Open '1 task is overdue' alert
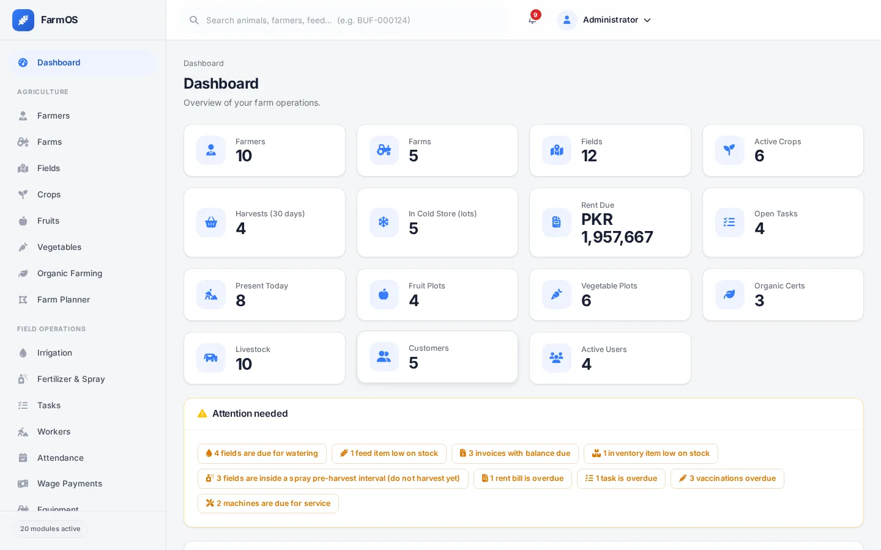 (x=621, y=479)
